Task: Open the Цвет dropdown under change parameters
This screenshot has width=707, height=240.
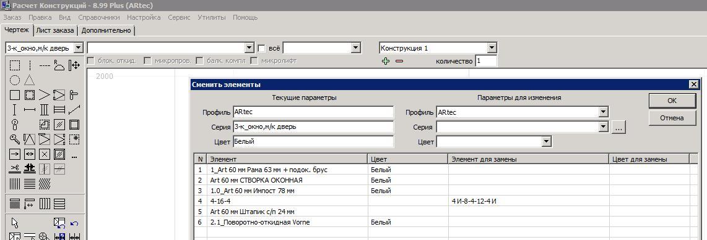Action: [x=547, y=141]
